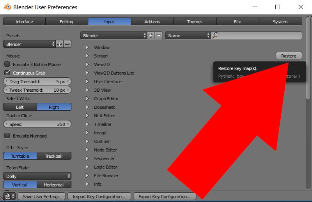Set zoom axis to Vertical

click(x=20, y=185)
